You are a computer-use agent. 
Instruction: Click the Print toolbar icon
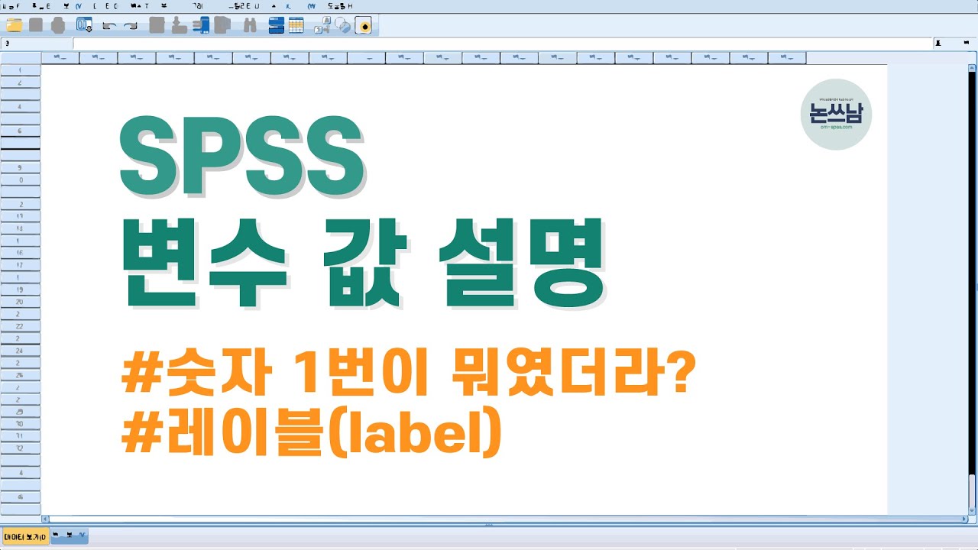(x=58, y=25)
